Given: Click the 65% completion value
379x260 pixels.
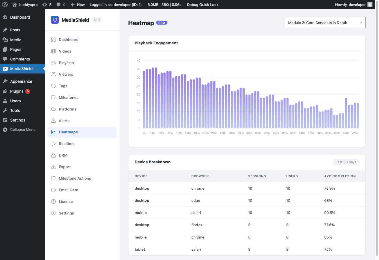Looking at the screenshot, I should 328,237.
